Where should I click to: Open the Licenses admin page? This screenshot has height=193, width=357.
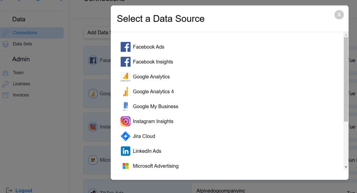(x=21, y=84)
